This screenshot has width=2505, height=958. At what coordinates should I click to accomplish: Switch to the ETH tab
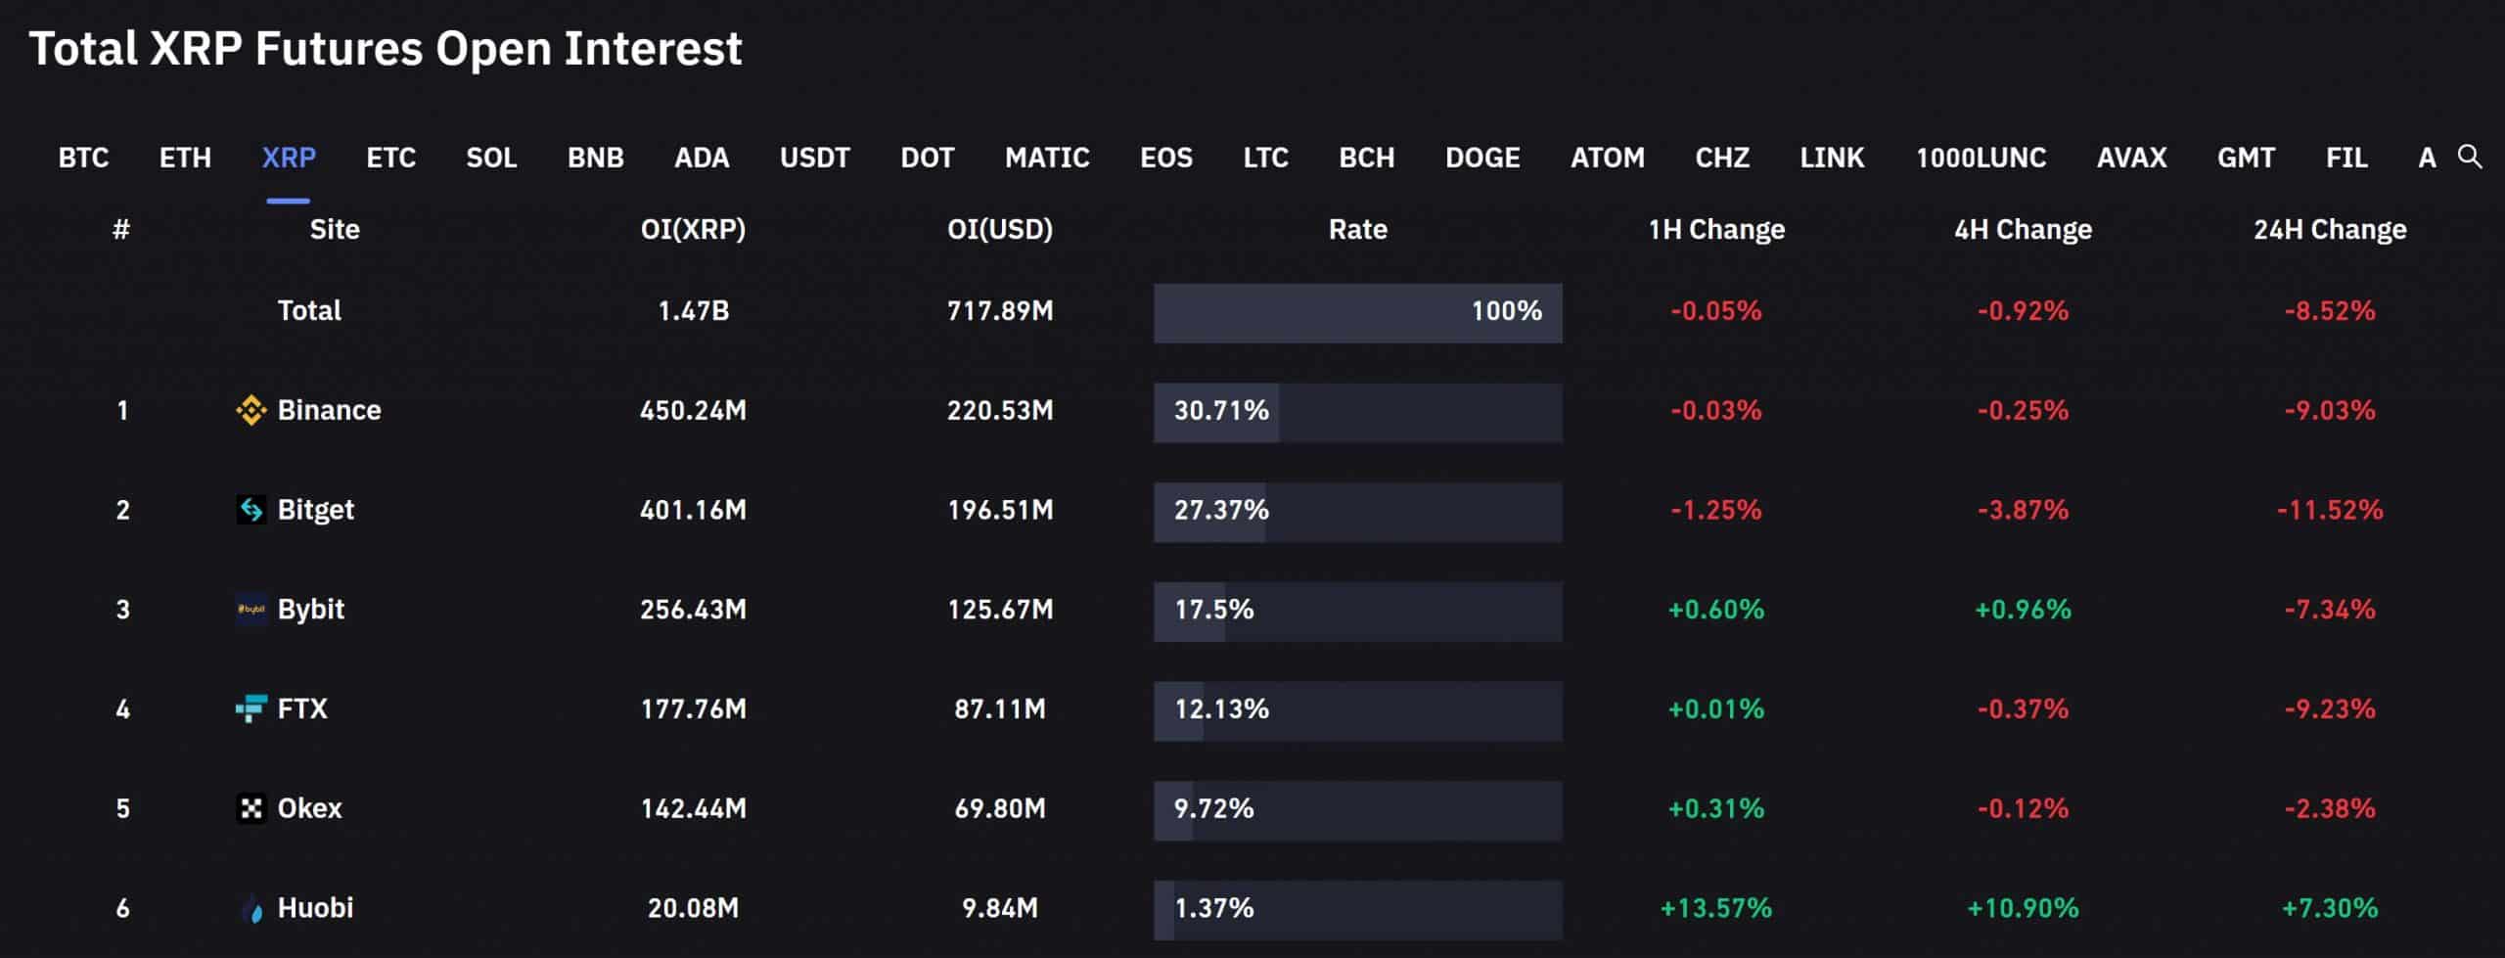[x=185, y=158]
